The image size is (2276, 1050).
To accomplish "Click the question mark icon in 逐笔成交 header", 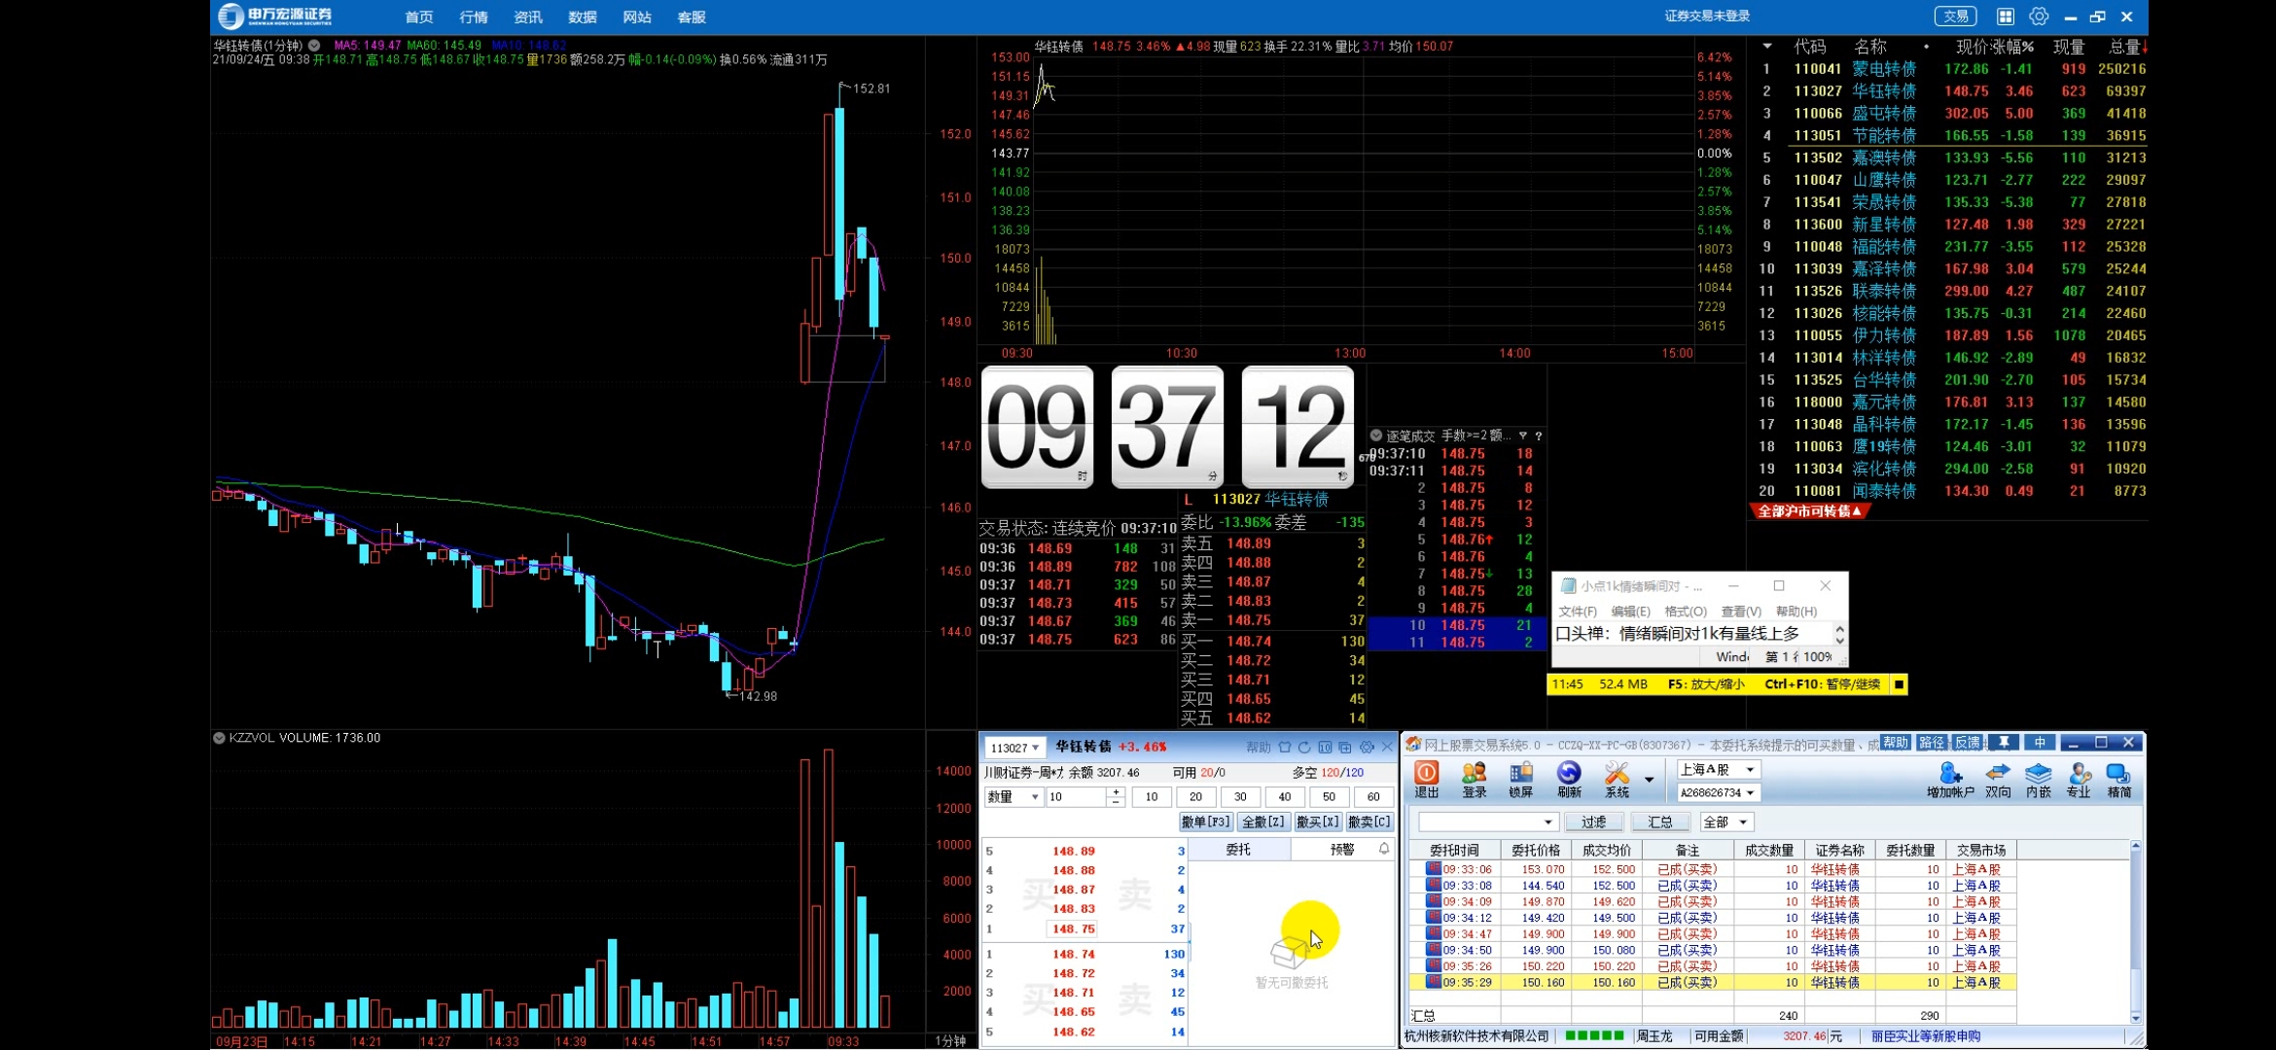I will tap(1539, 437).
